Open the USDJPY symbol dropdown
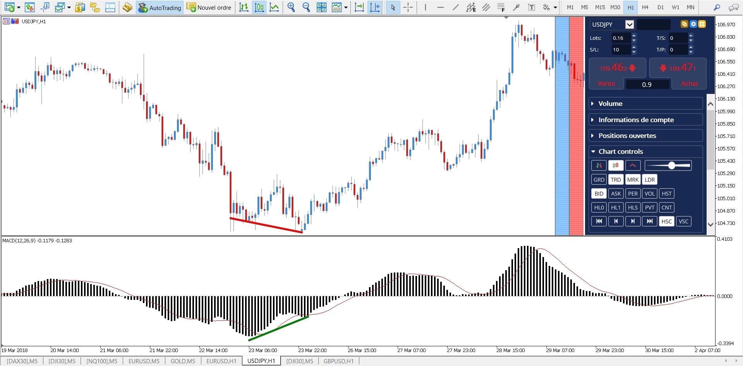The image size is (743, 366). 630,24
